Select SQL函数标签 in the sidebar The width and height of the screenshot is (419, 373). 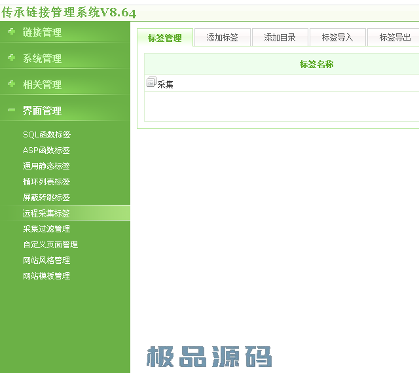click(x=46, y=135)
